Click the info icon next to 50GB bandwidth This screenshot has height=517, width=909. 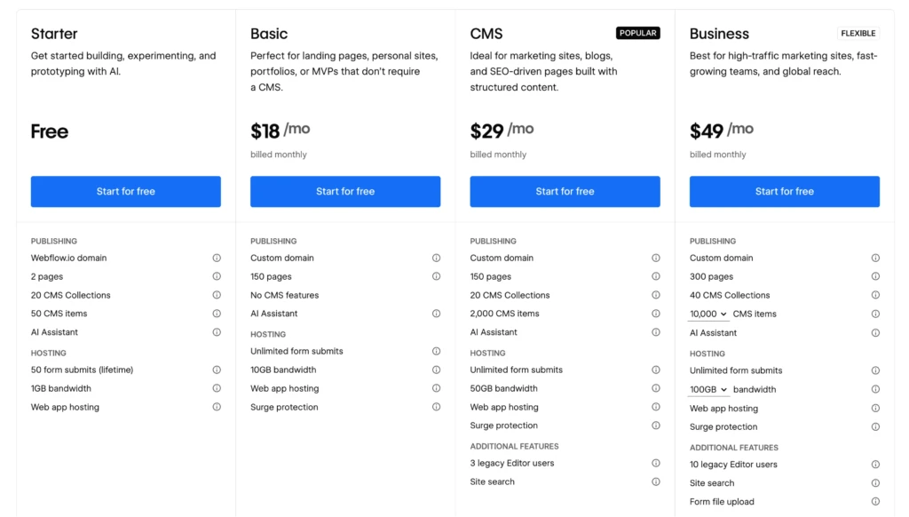click(x=656, y=388)
